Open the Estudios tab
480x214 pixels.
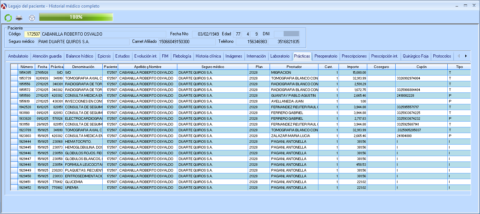tap(122, 56)
